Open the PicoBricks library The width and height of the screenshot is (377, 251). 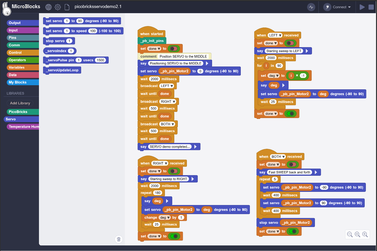[x=23, y=112]
